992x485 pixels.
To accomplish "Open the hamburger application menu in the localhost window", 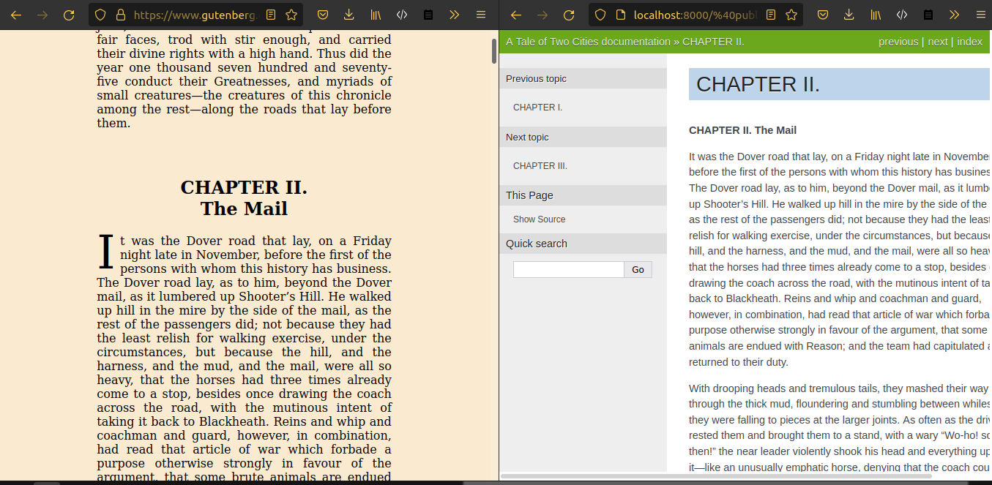I will pos(980,15).
